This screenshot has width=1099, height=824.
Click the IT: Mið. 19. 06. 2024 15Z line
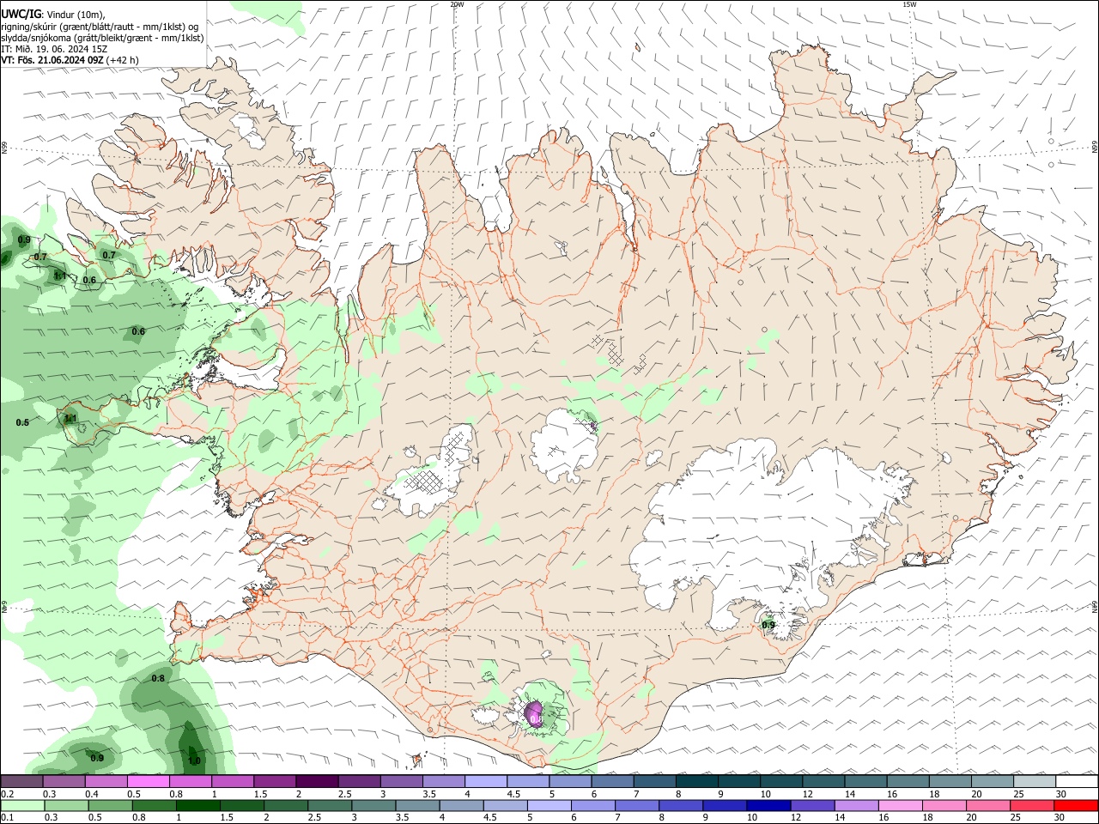coord(54,49)
